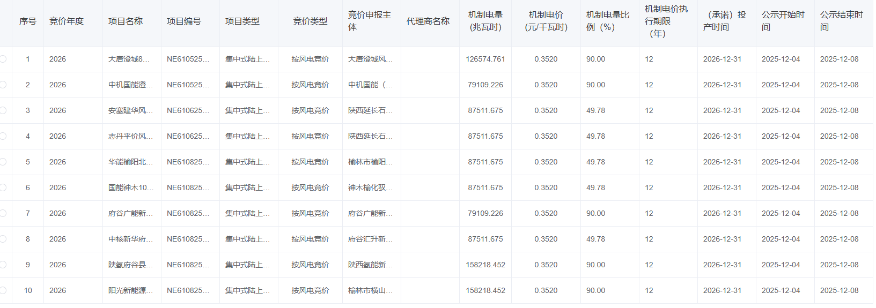Select the radio button for row 10
The image size is (876, 308).
point(3,290)
